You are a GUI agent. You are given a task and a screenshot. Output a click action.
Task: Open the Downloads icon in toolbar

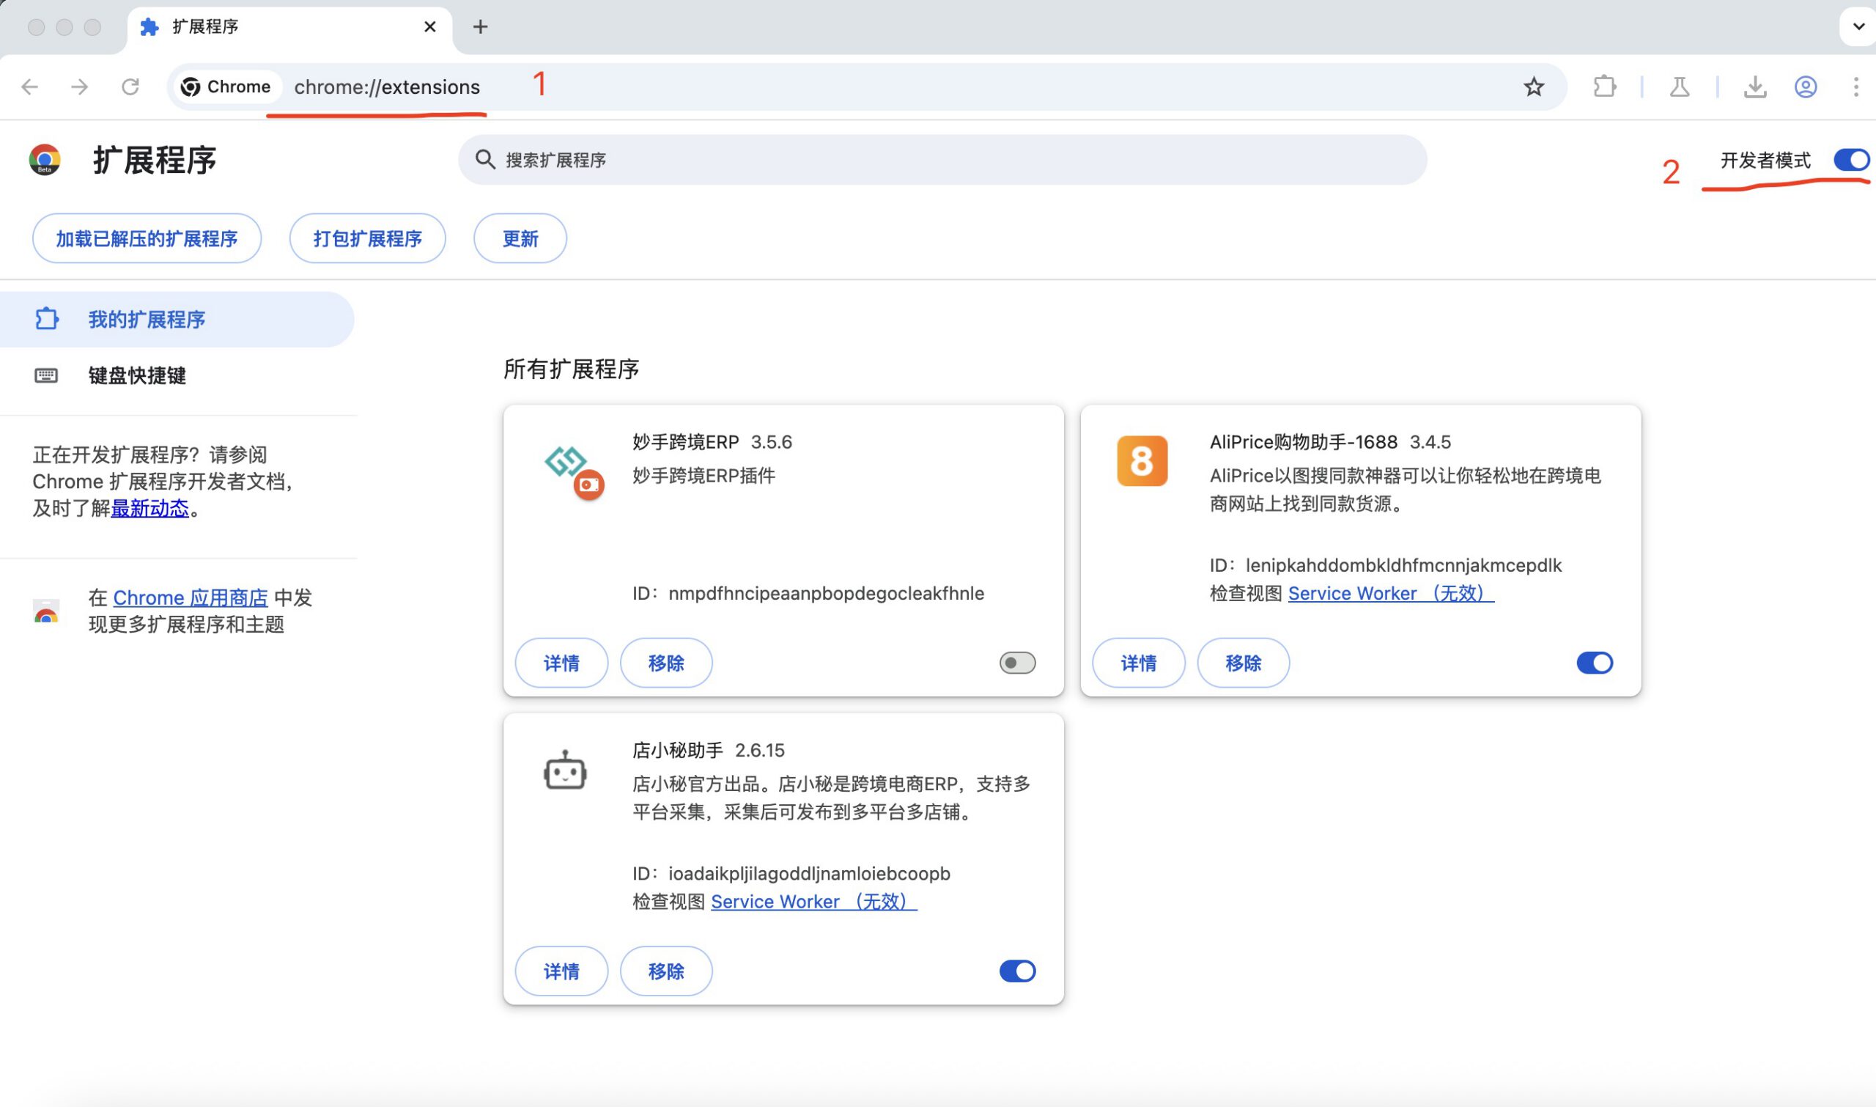1755,87
